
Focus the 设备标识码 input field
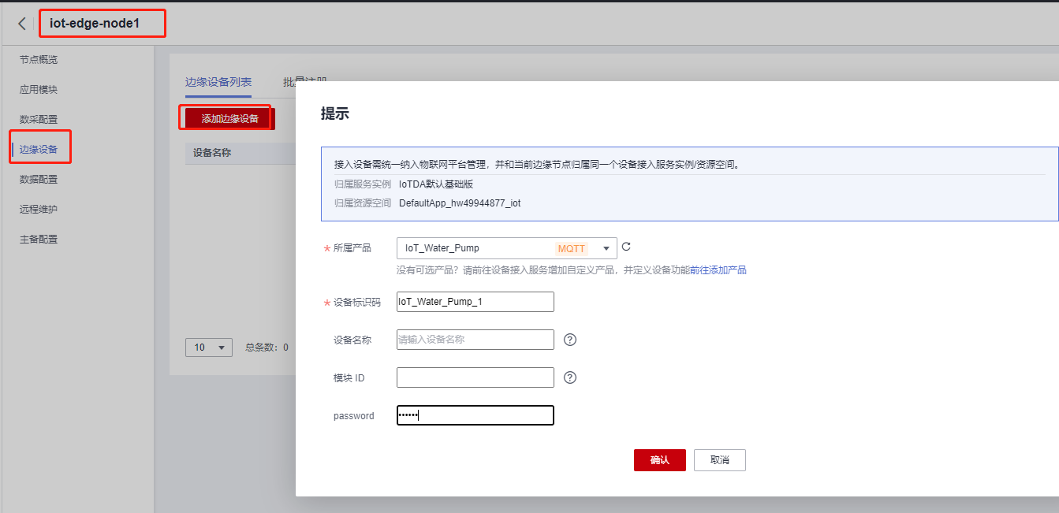click(x=475, y=302)
